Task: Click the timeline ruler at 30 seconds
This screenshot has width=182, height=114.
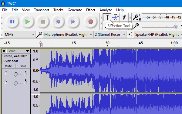Action: pos(107,43)
